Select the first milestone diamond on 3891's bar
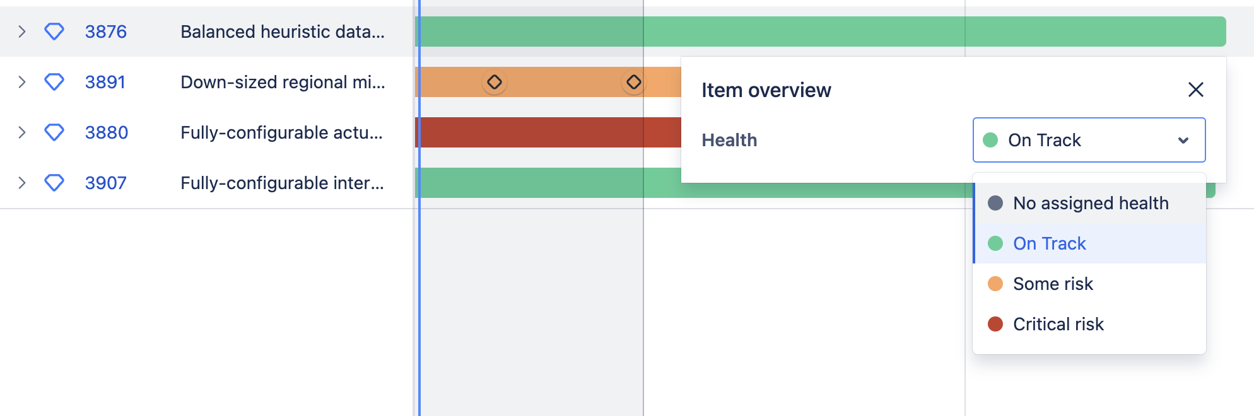 click(x=495, y=82)
